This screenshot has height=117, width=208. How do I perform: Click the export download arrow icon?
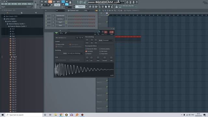(x=116, y=6)
